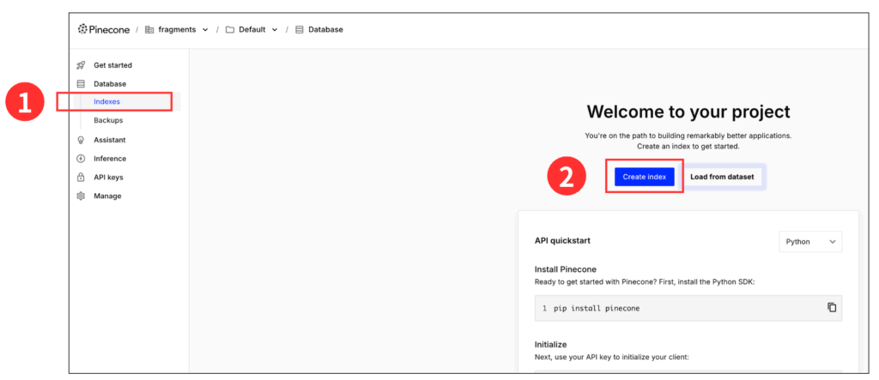Click the Database icon in sidebar

click(81, 84)
